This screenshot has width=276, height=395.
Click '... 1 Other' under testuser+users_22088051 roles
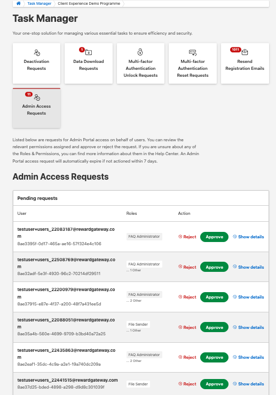[133, 330]
